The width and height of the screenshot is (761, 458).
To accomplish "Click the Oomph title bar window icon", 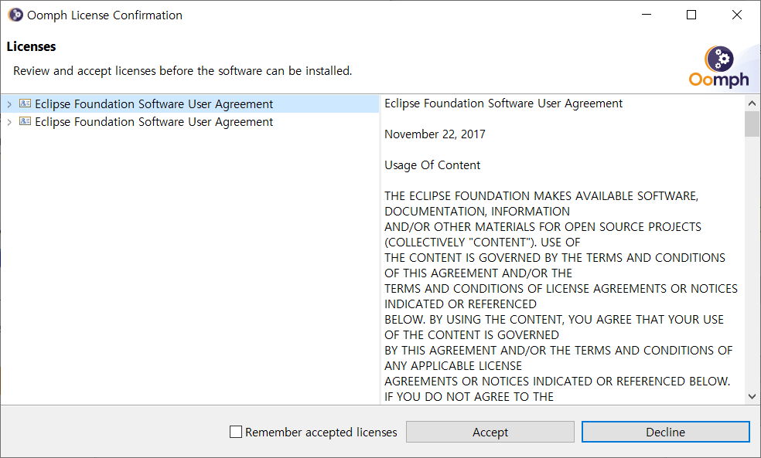I will pyautogui.click(x=15, y=15).
